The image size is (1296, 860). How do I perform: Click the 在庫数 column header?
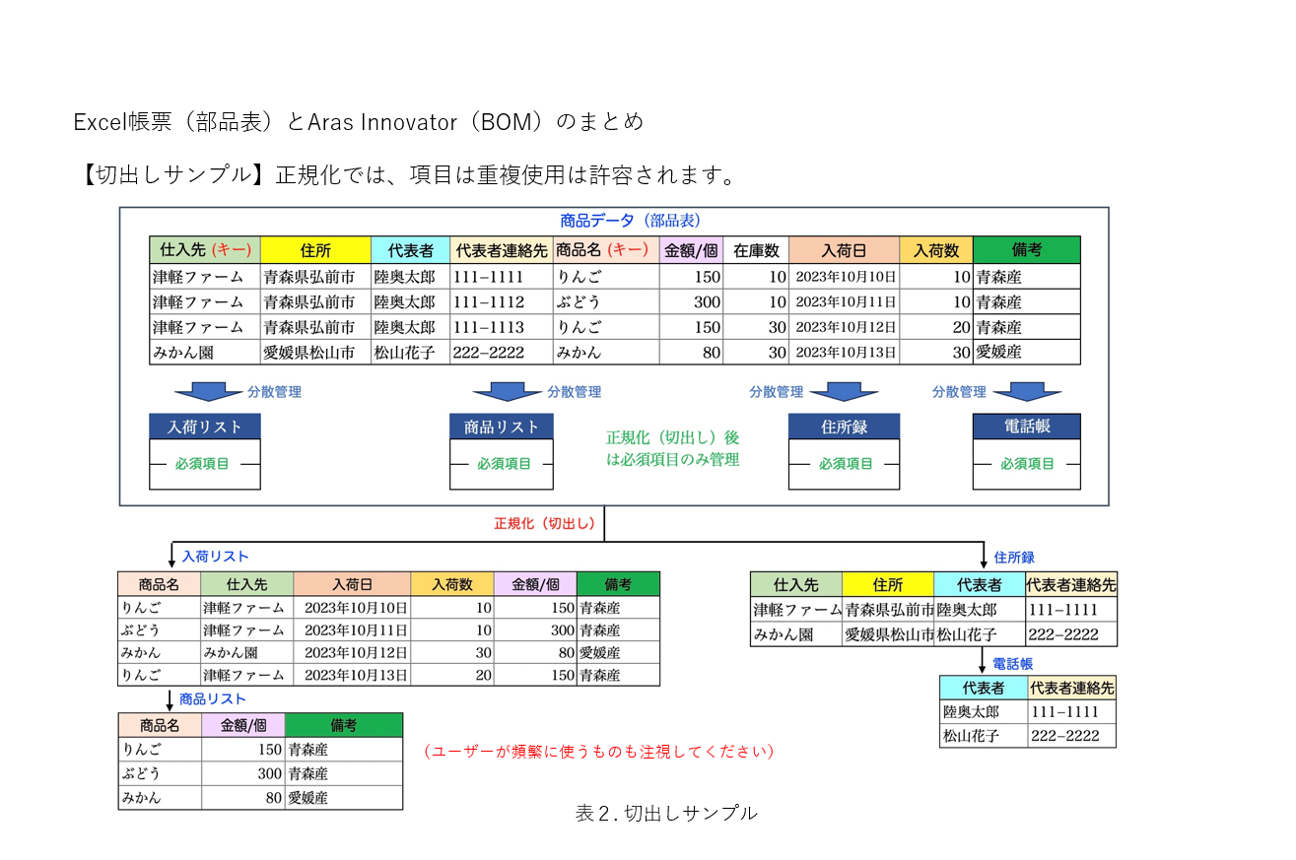pos(756,250)
